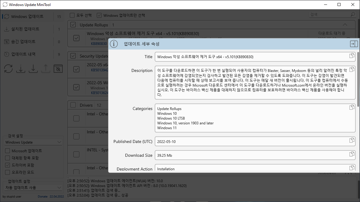Click the info icon in details header
This screenshot has width=360, height=202.
114,44
